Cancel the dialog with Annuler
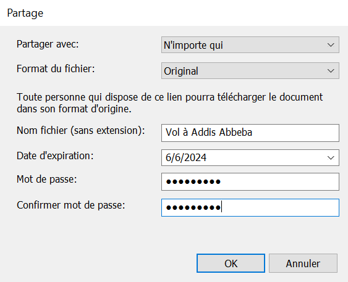348x282 pixels. tap(303, 263)
